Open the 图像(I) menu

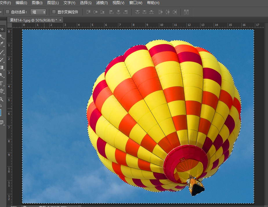click(x=37, y=3)
